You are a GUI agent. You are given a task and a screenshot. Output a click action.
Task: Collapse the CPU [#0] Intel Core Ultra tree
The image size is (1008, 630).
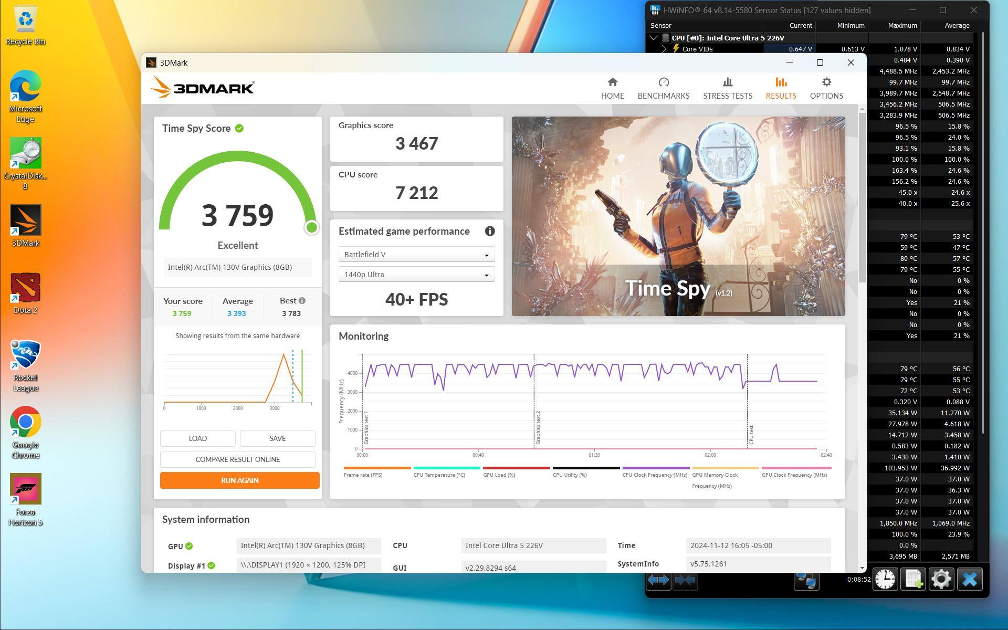coord(654,38)
